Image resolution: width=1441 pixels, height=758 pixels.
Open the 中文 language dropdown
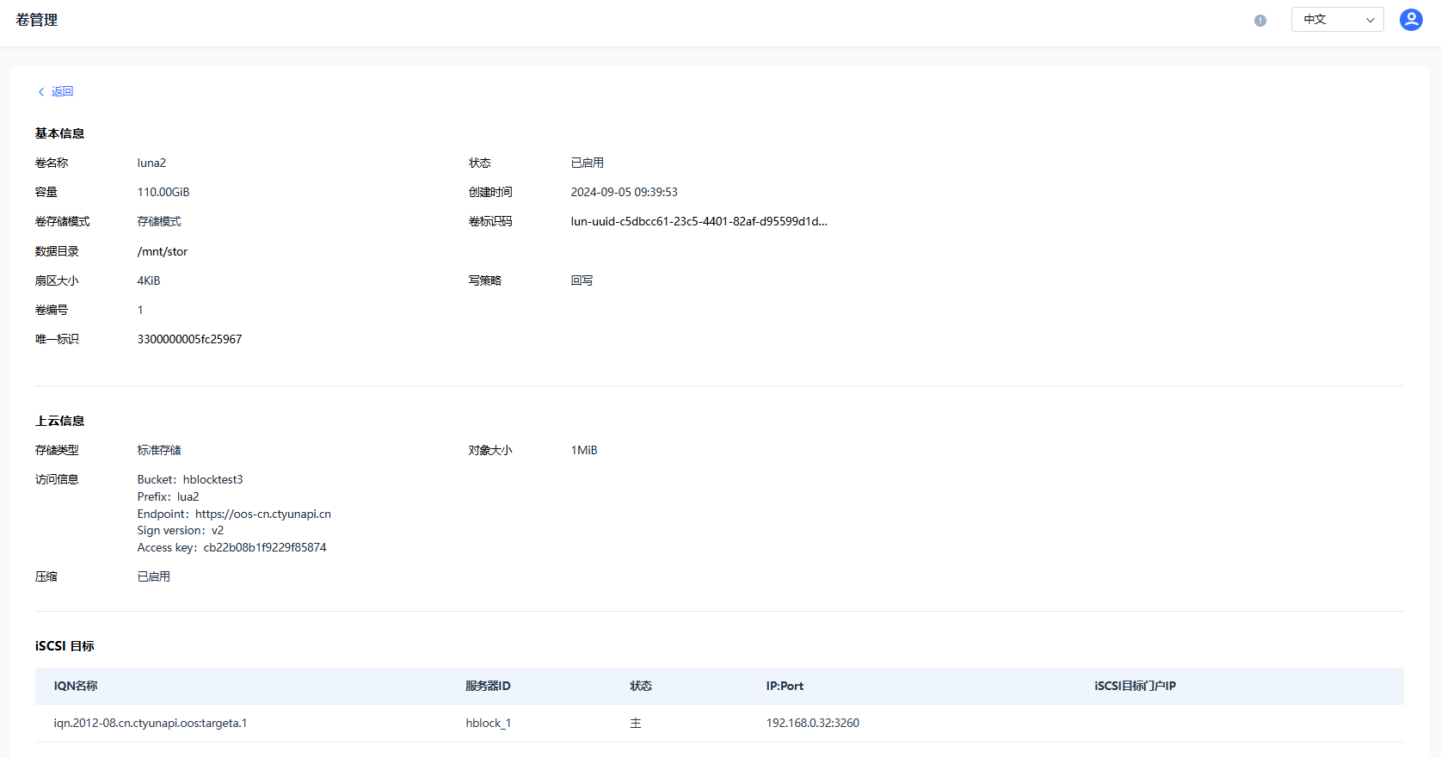pos(1337,20)
